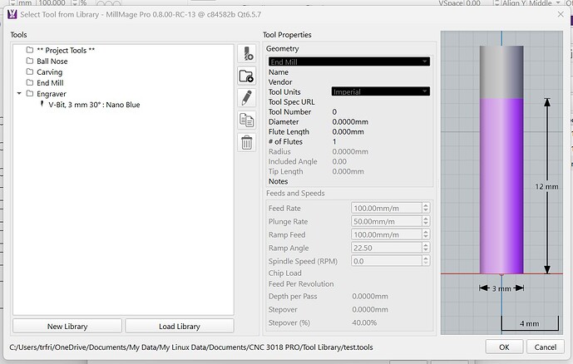This screenshot has height=364, width=573.
Task: Click the add new tool icon
Action: [x=246, y=54]
